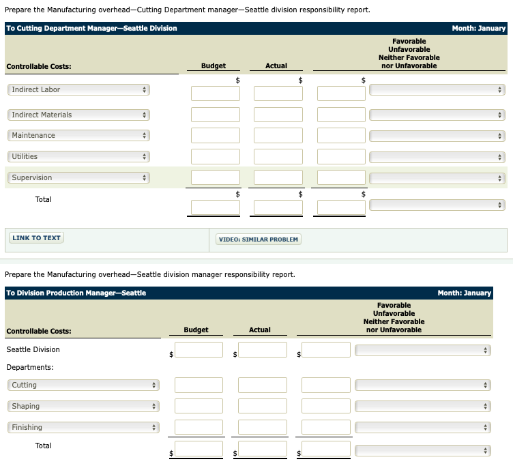Image resolution: width=513 pixels, height=466 pixels.
Task: Click 'To Division Production Manager—Seattle' header
Action: (x=76, y=293)
